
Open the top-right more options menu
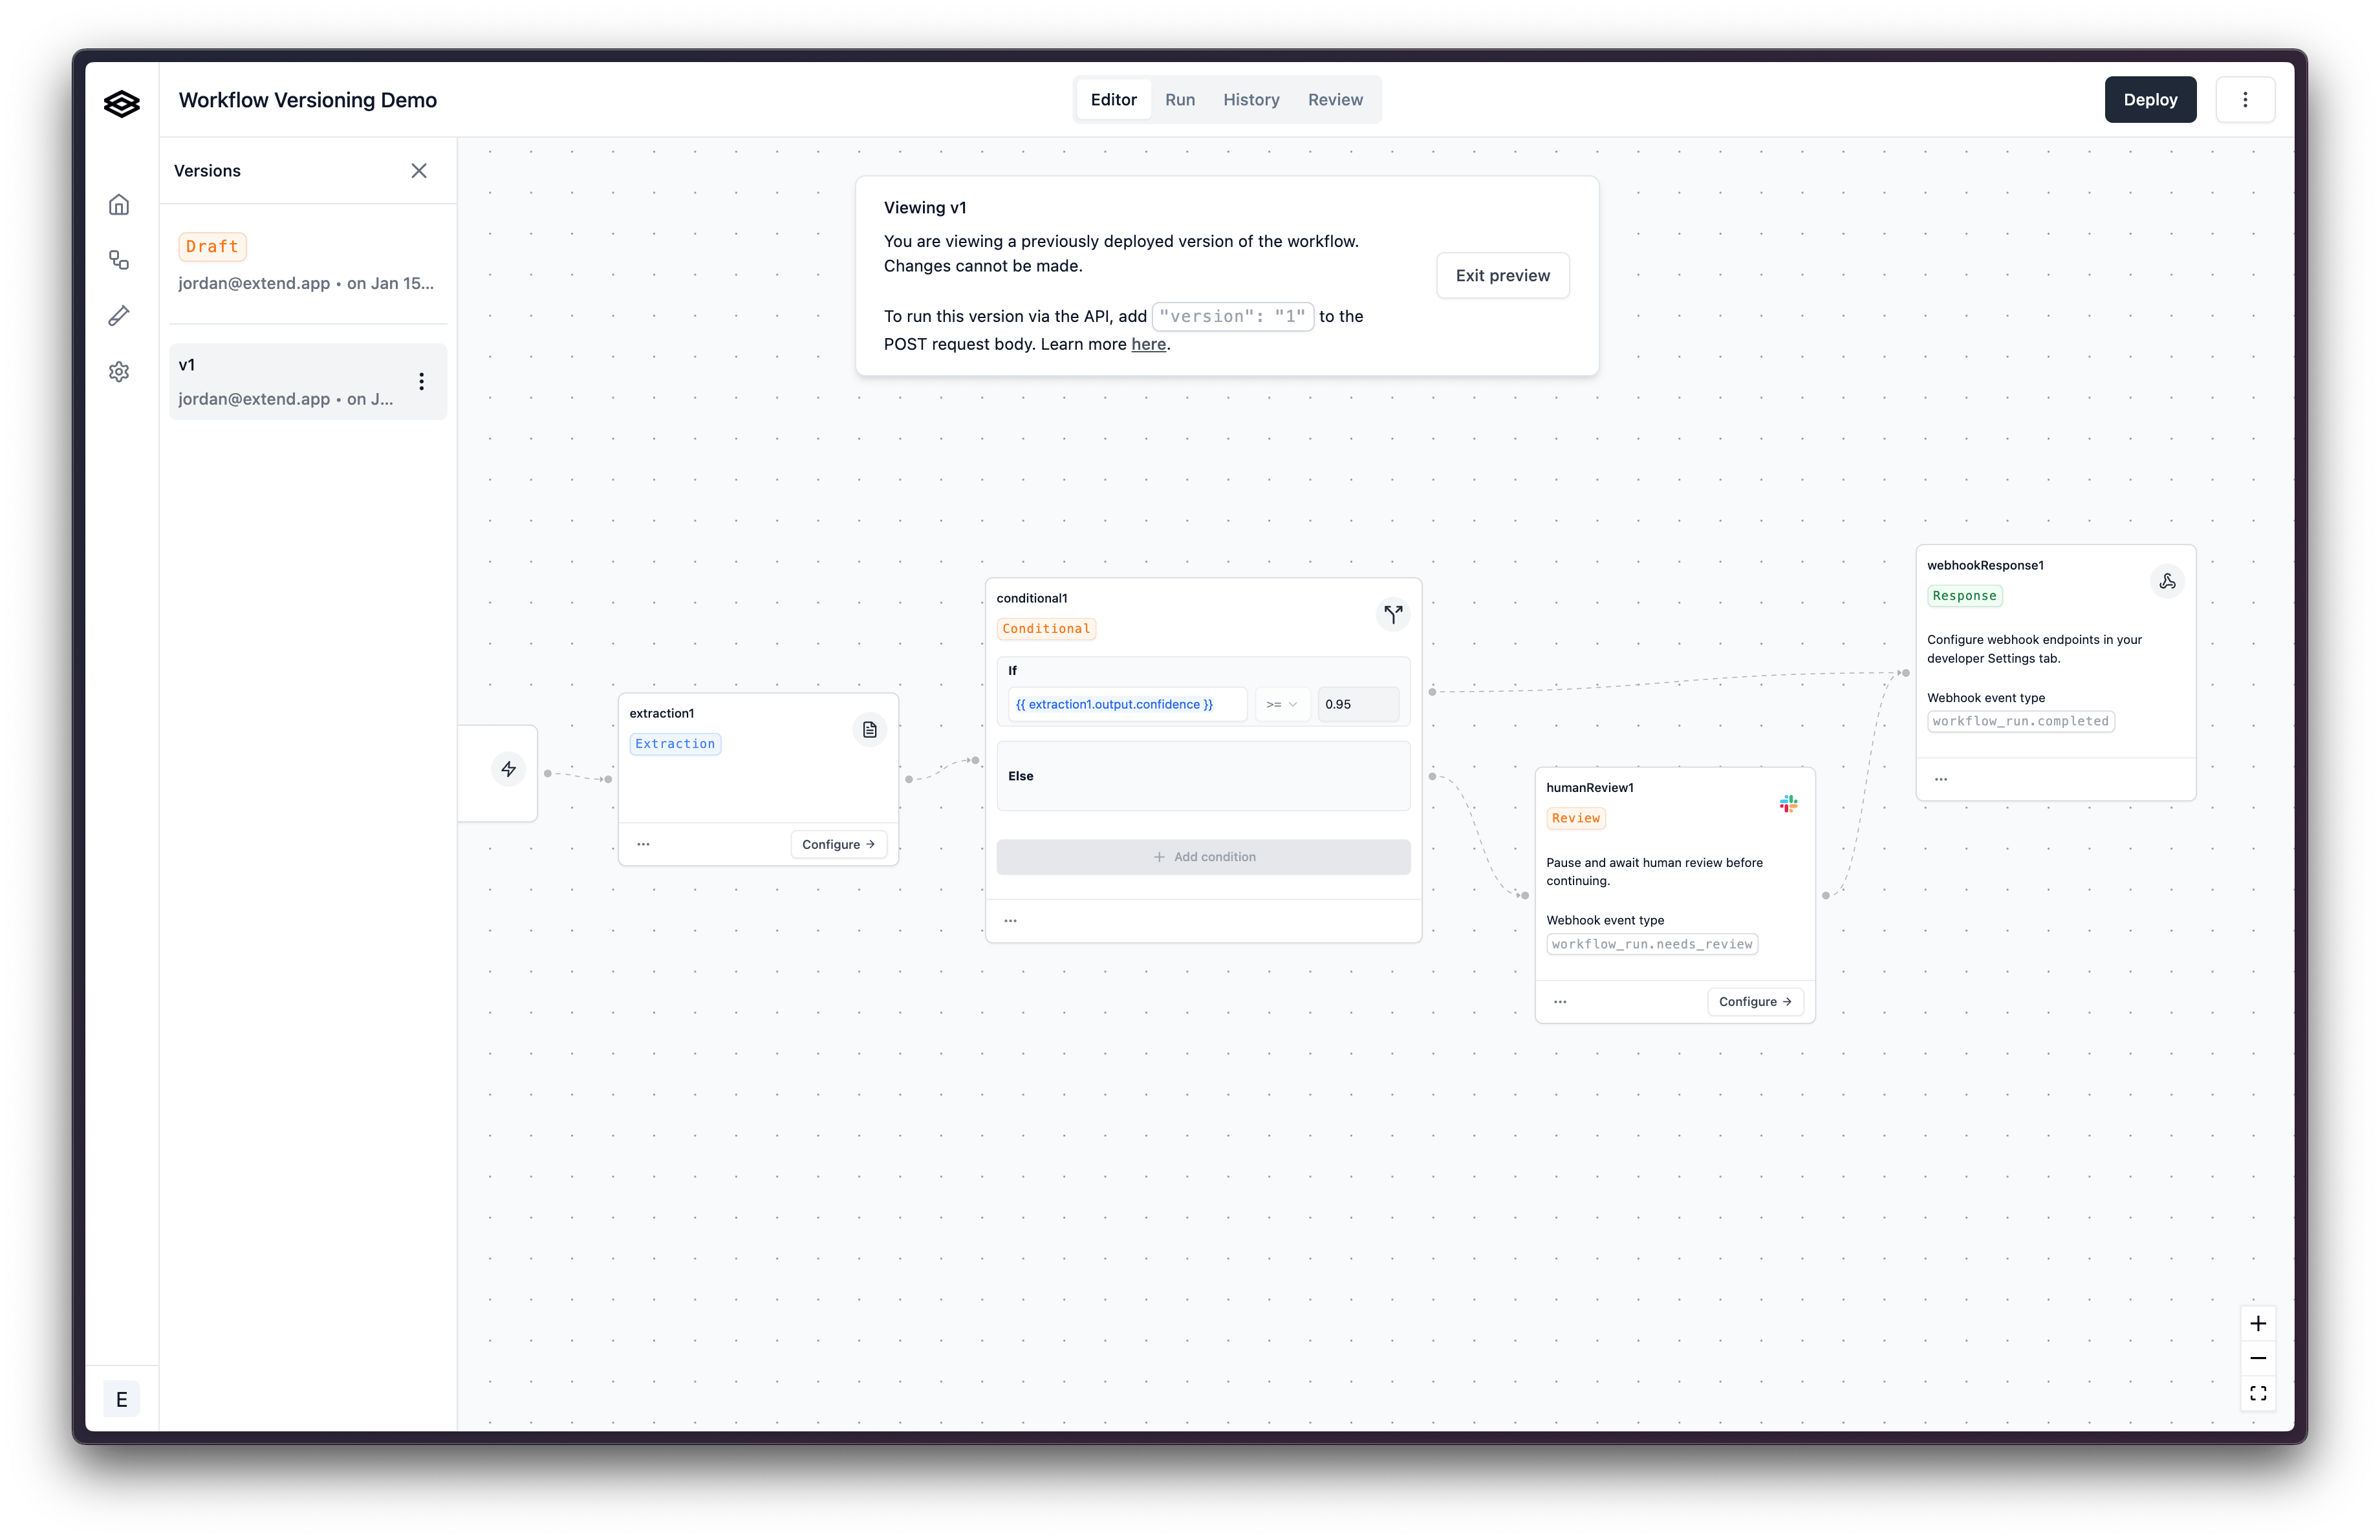[x=2244, y=100]
